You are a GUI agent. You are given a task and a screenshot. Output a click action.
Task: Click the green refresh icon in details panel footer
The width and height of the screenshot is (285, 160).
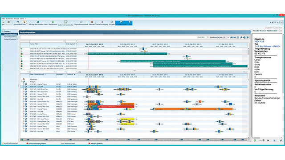[x=255, y=140]
